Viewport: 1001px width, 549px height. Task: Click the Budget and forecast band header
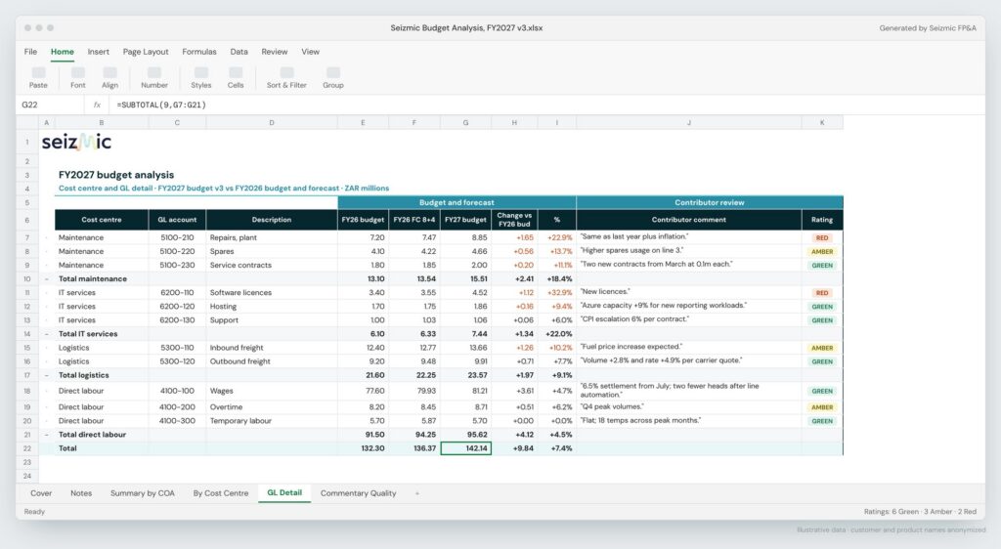pos(457,203)
